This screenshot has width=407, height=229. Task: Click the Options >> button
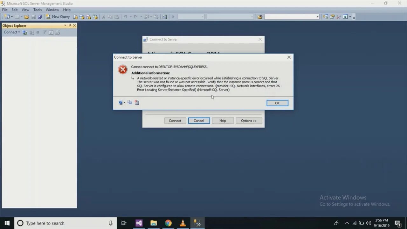click(x=249, y=121)
